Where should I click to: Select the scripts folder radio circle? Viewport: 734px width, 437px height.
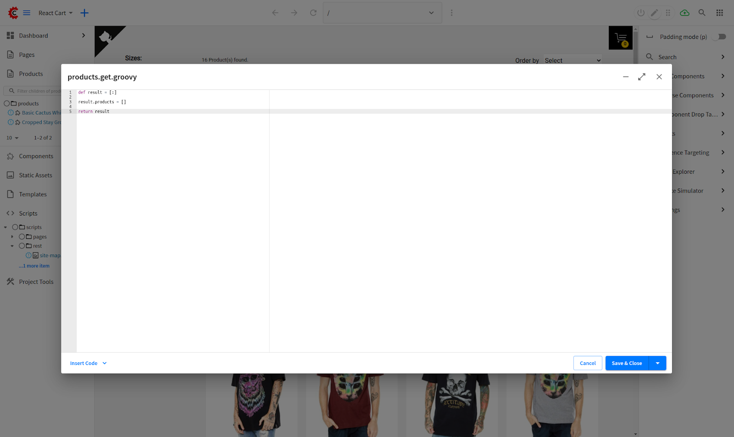15,227
